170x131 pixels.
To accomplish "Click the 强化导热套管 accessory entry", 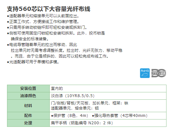I will coord(120,116).
